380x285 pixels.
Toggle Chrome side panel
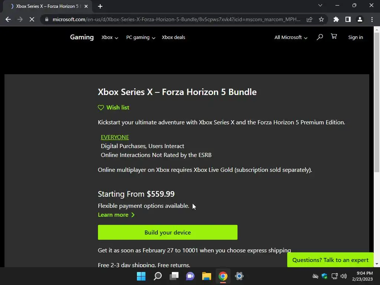[x=348, y=19]
